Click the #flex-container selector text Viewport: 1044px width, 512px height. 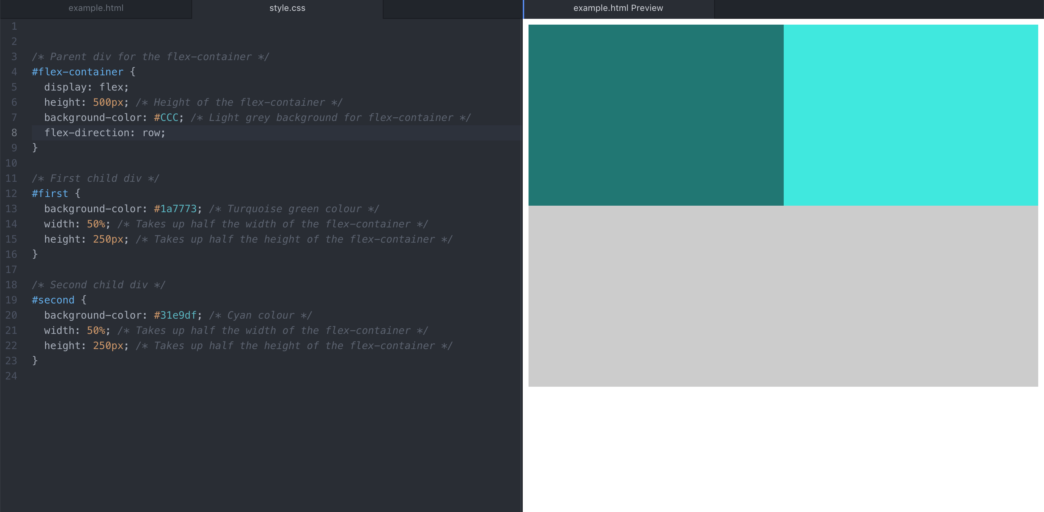click(x=78, y=72)
